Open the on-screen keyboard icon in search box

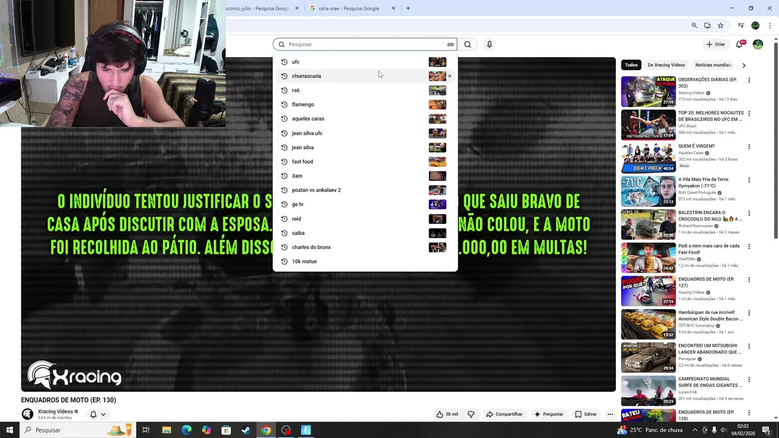tap(450, 44)
